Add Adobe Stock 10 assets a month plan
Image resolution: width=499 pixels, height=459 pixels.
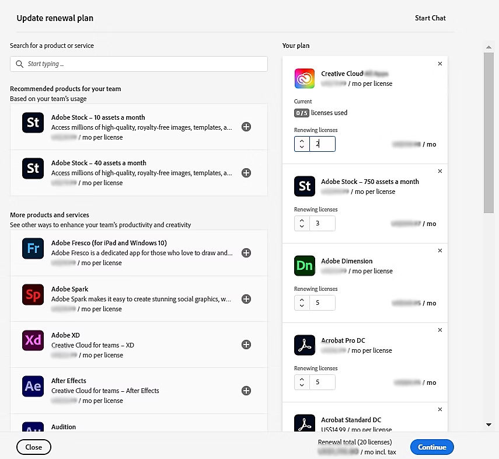(246, 127)
